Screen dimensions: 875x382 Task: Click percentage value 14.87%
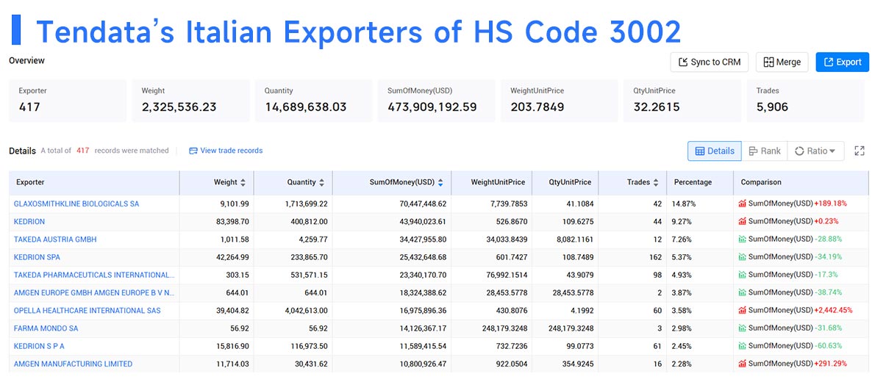click(685, 203)
